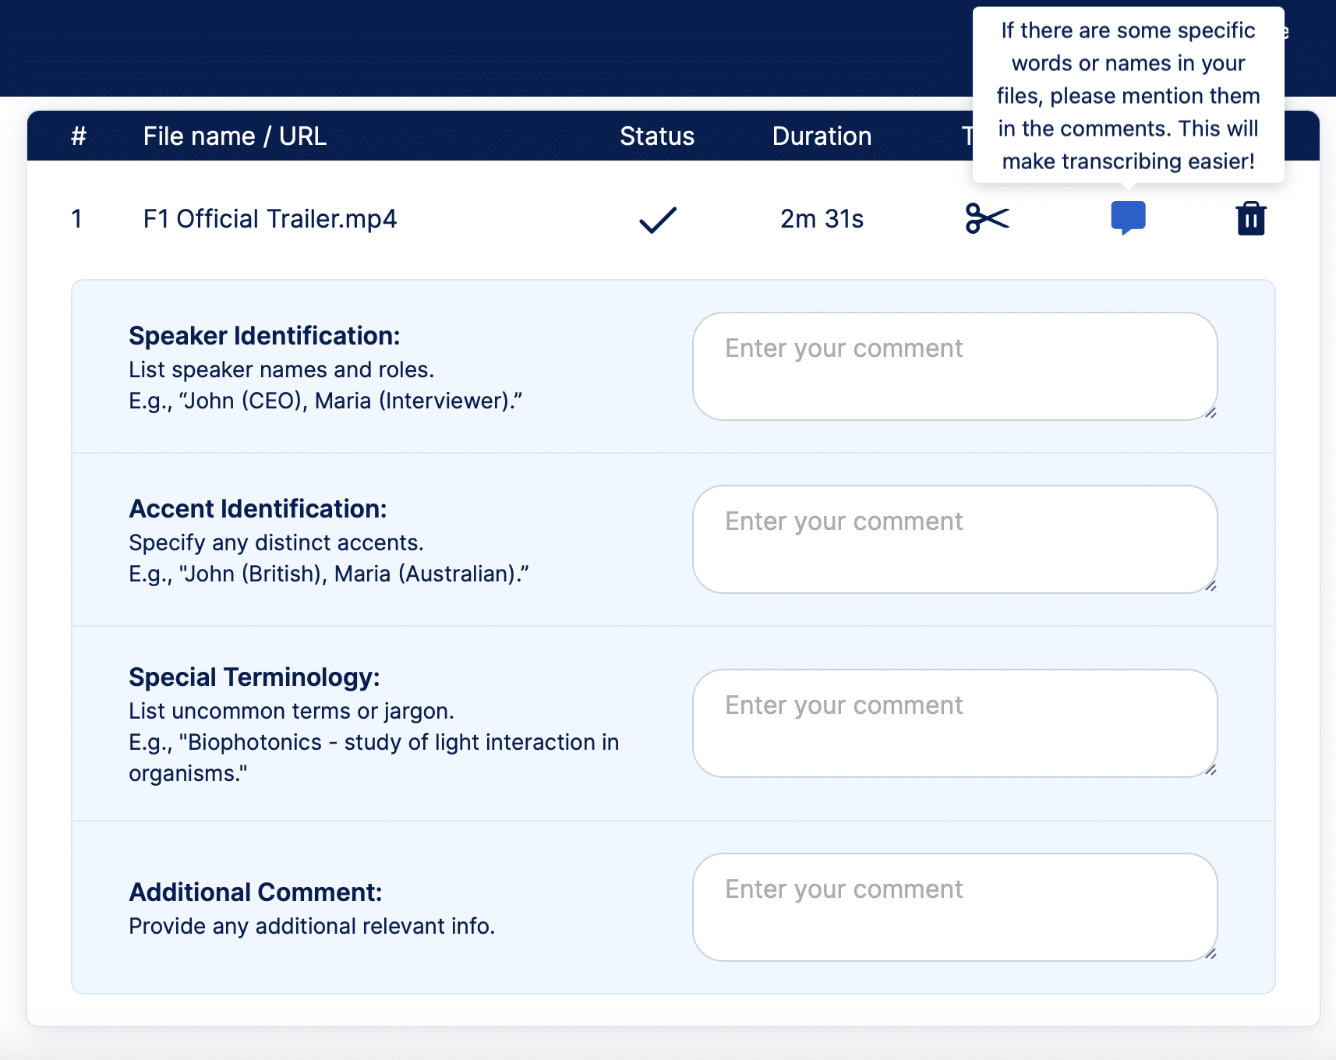
Task: Delete F1 Official Trailer.mp4 via trash icon
Action: [1250, 219]
